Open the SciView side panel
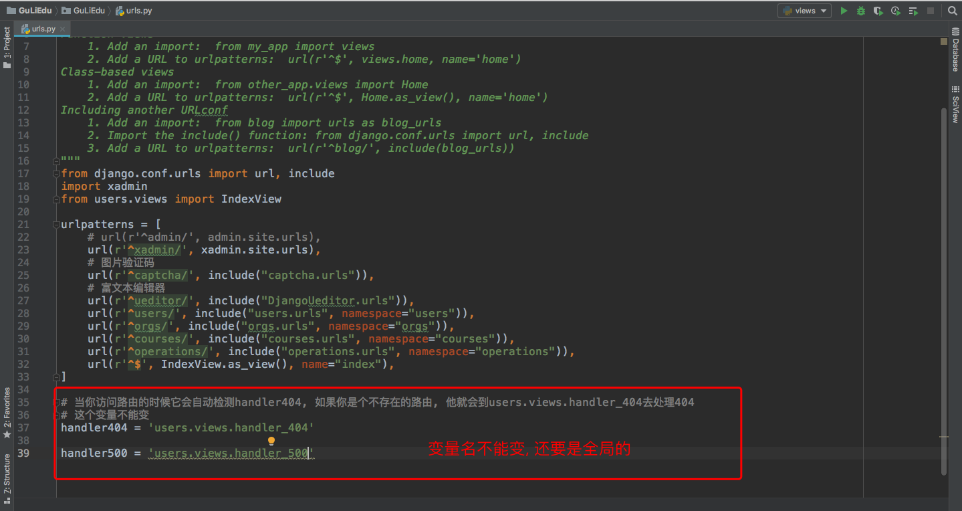The height and width of the screenshot is (511, 962). [x=955, y=104]
